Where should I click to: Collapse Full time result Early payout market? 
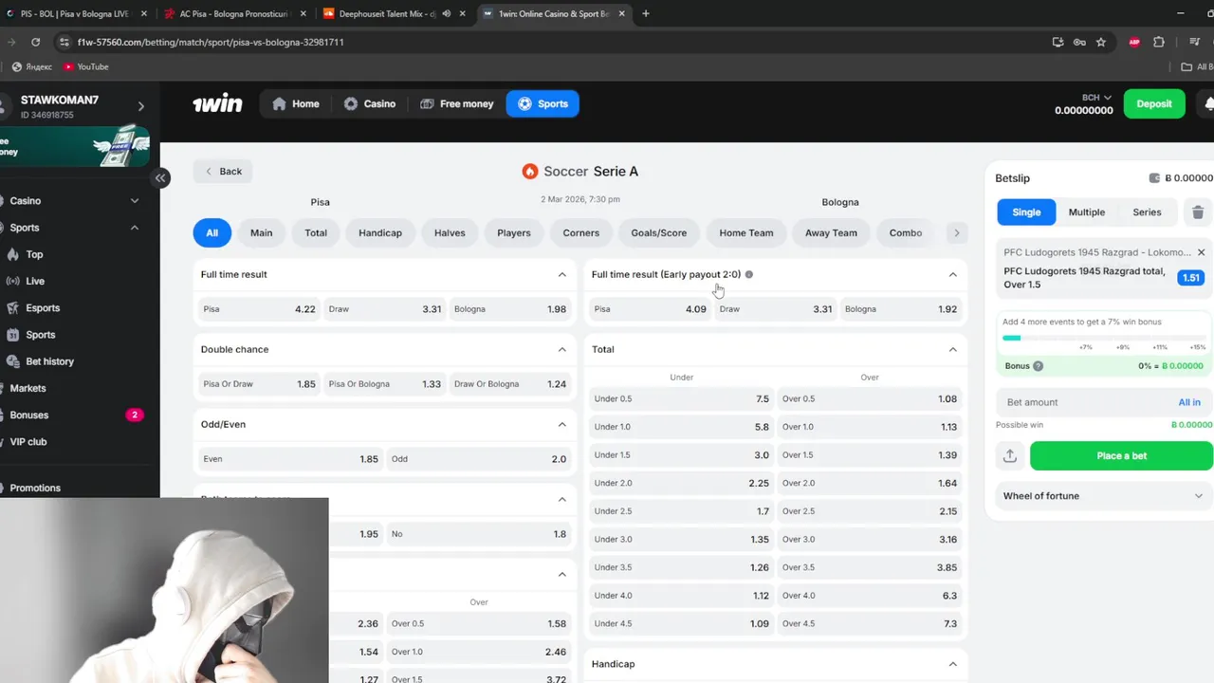pos(953,274)
